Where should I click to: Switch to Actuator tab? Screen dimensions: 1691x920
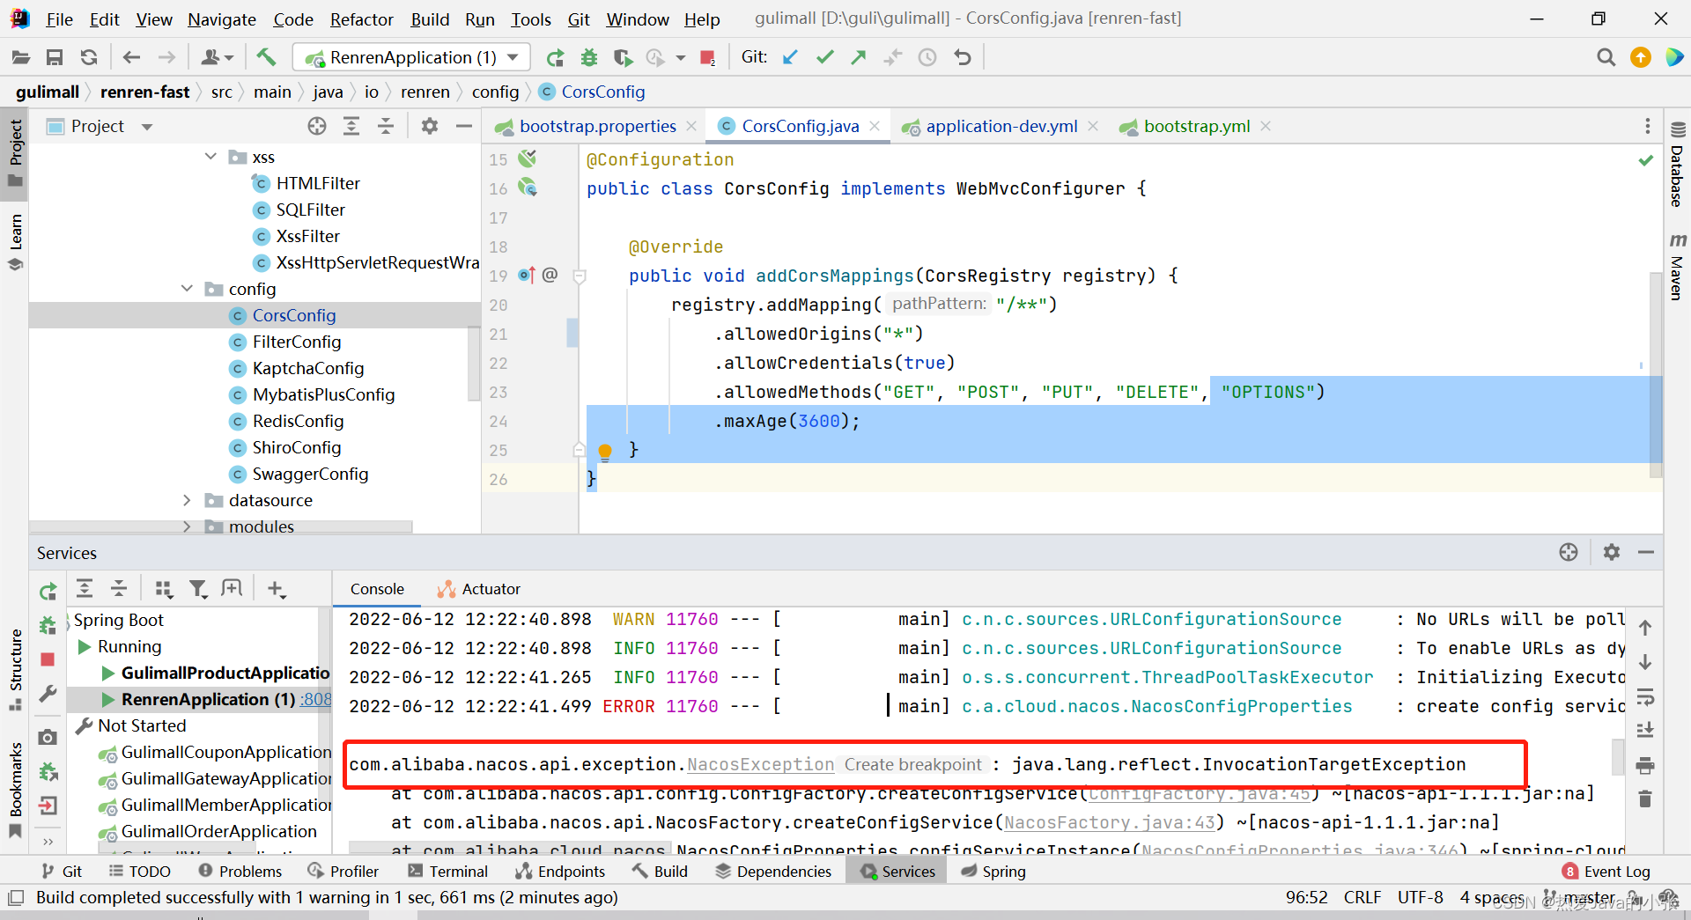coord(480,589)
